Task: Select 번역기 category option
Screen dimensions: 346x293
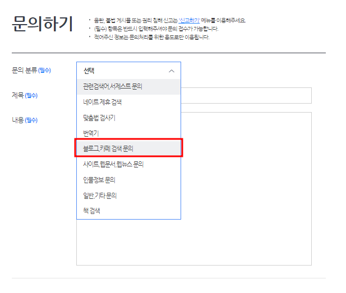Action: [x=128, y=133]
